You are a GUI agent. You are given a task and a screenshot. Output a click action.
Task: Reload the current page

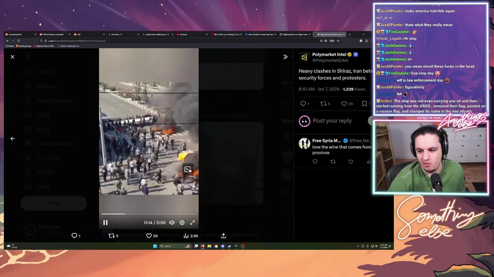tap(18, 41)
